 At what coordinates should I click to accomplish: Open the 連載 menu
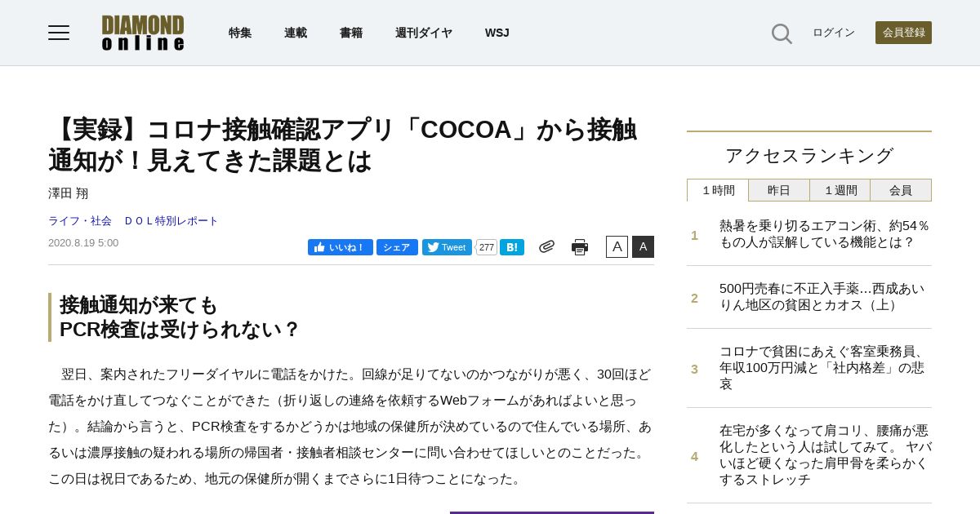[296, 33]
